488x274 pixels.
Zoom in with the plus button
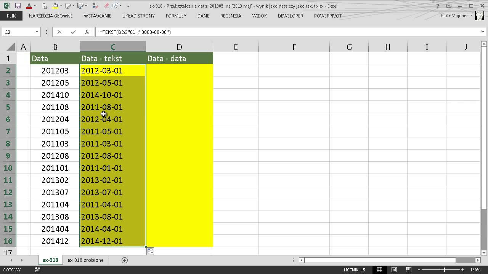coord(463,270)
